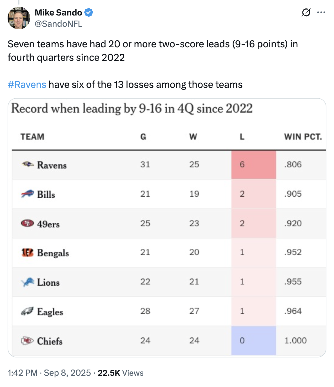
Task: Click the Bills team logo
Action: pyautogui.click(x=27, y=194)
